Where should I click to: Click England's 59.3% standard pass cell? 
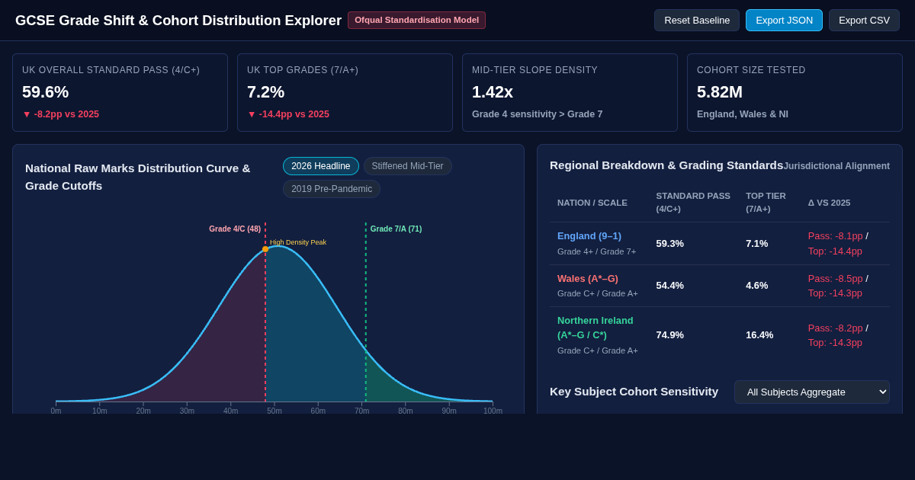[670, 244]
